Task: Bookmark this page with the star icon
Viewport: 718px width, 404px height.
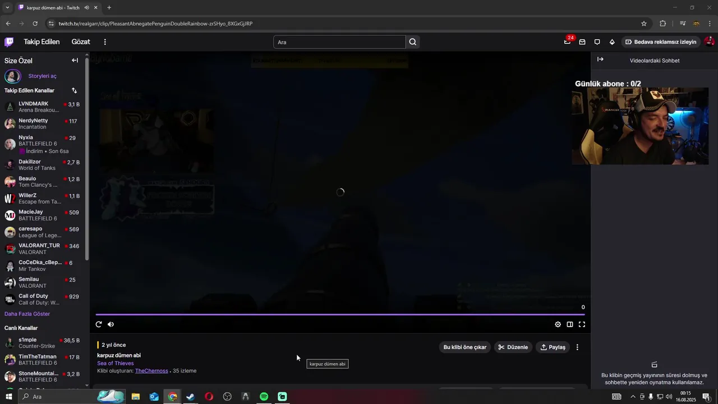Action: coord(644,24)
